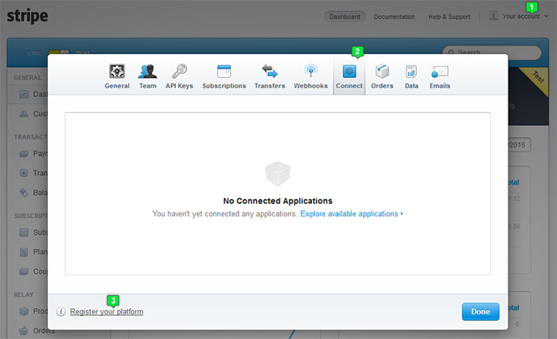557x339 pixels.
Task: Click the Your account label
Action: [x=520, y=17]
